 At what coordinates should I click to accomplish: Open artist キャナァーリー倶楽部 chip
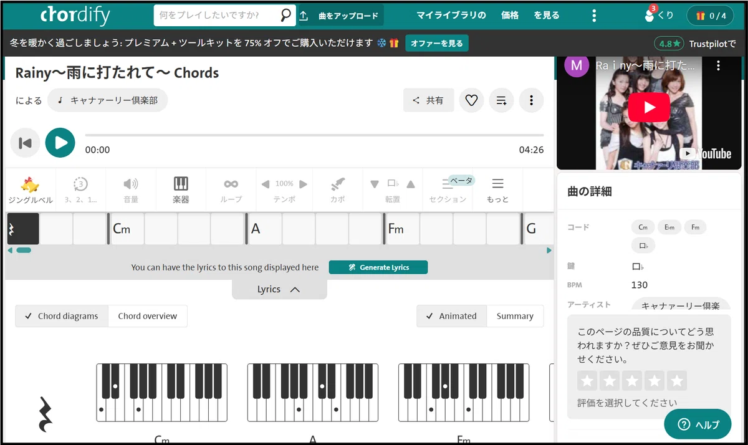(107, 100)
